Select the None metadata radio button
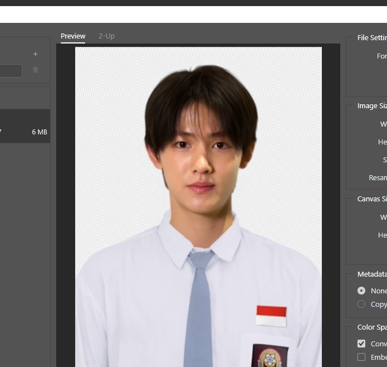Image resolution: width=387 pixels, height=367 pixels. pos(361,291)
